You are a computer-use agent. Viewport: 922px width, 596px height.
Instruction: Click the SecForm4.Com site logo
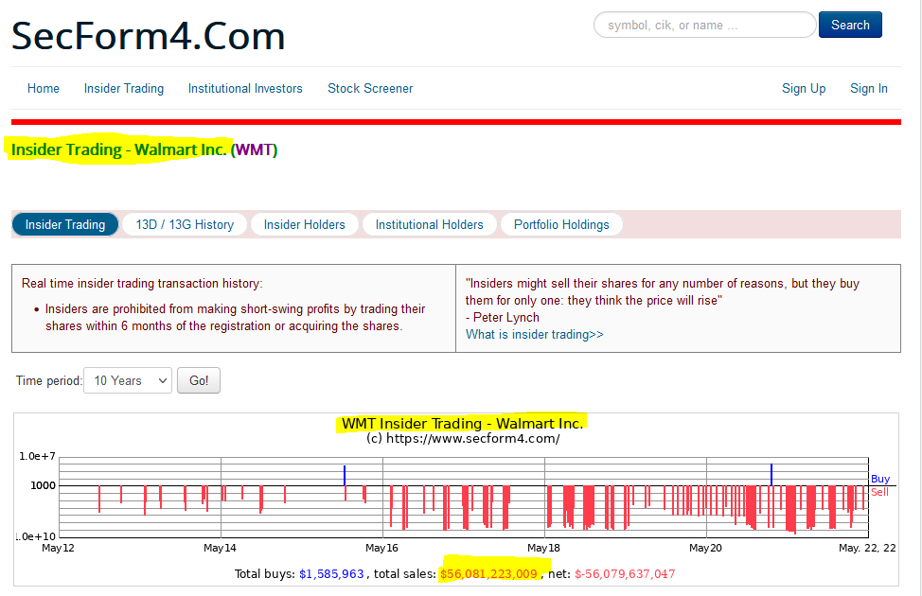(x=149, y=36)
